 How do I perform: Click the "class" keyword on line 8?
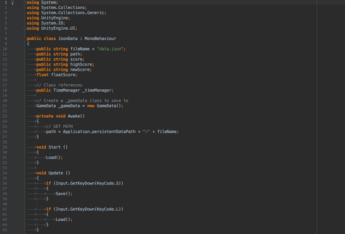tap(50, 39)
